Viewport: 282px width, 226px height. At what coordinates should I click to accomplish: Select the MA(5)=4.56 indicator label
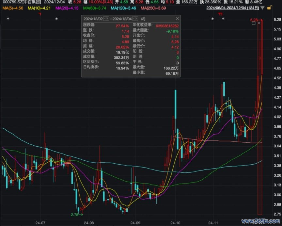(13, 8)
